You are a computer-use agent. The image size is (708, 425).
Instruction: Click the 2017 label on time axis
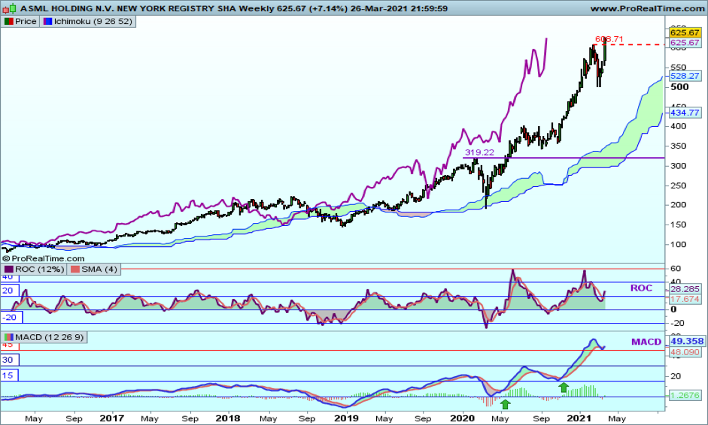pyautogui.click(x=111, y=418)
